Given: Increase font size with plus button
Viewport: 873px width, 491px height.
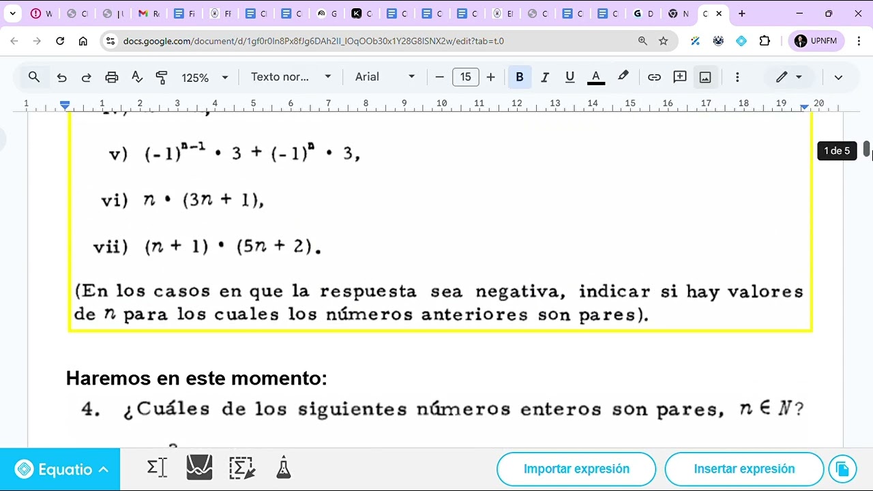Looking at the screenshot, I should [490, 77].
